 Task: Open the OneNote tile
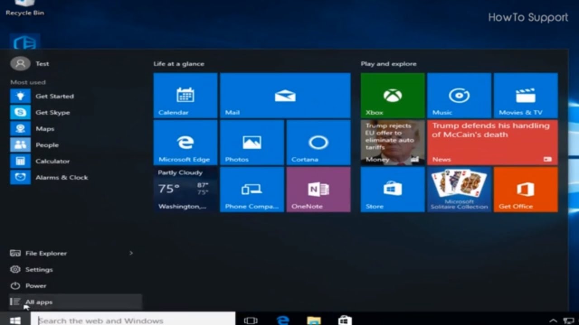click(x=318, y=189)
